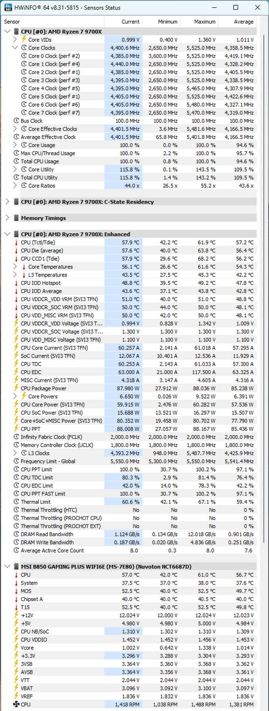Screen dimensions: 269x711
Task: Expand the L3 Clocks row
Action: point(15,453)
